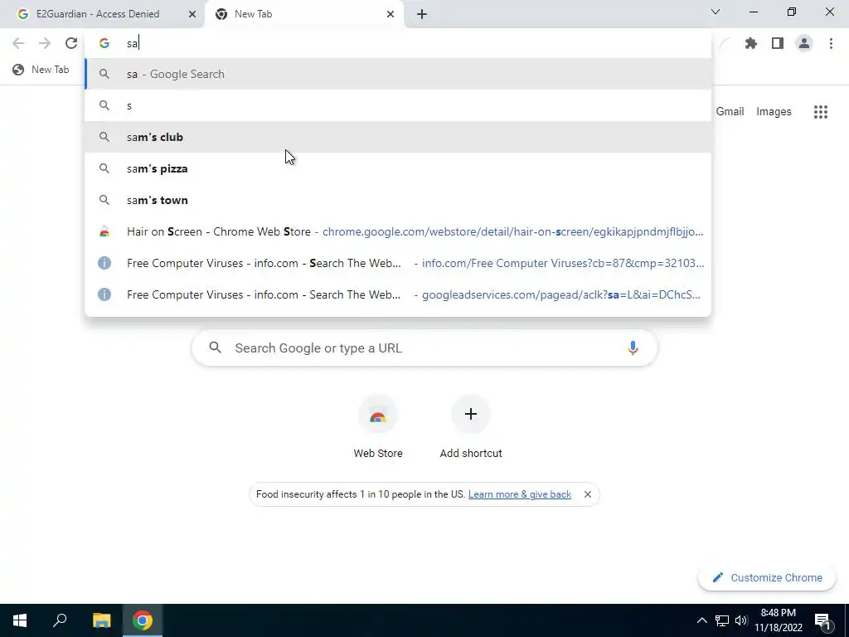Click the browser Forward arrow
849x637 pixels.
click(45, 43)
